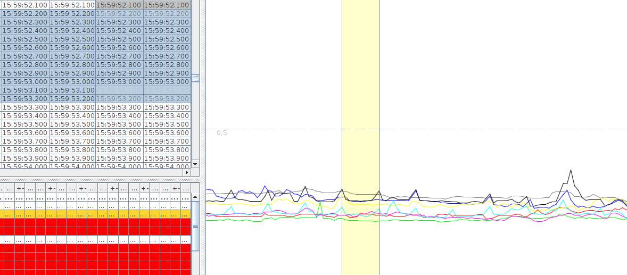Click the timestamp table's scroll-right arrow
This screenshot has height=275, width=627.
click(x=186, y=172)
